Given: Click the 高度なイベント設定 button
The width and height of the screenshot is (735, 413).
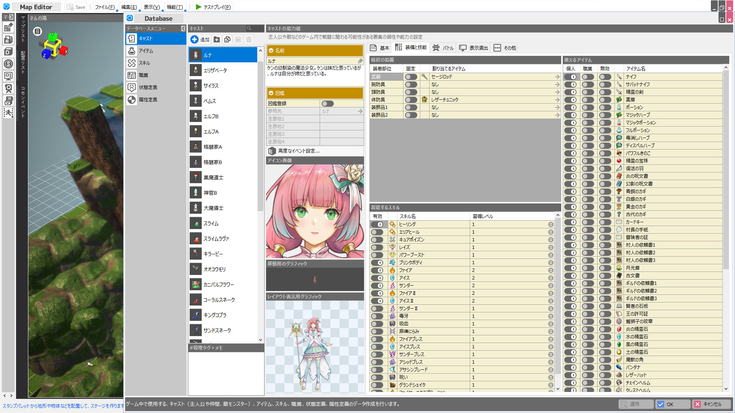Looking at the screenshot, I should [x=299, y=151].
